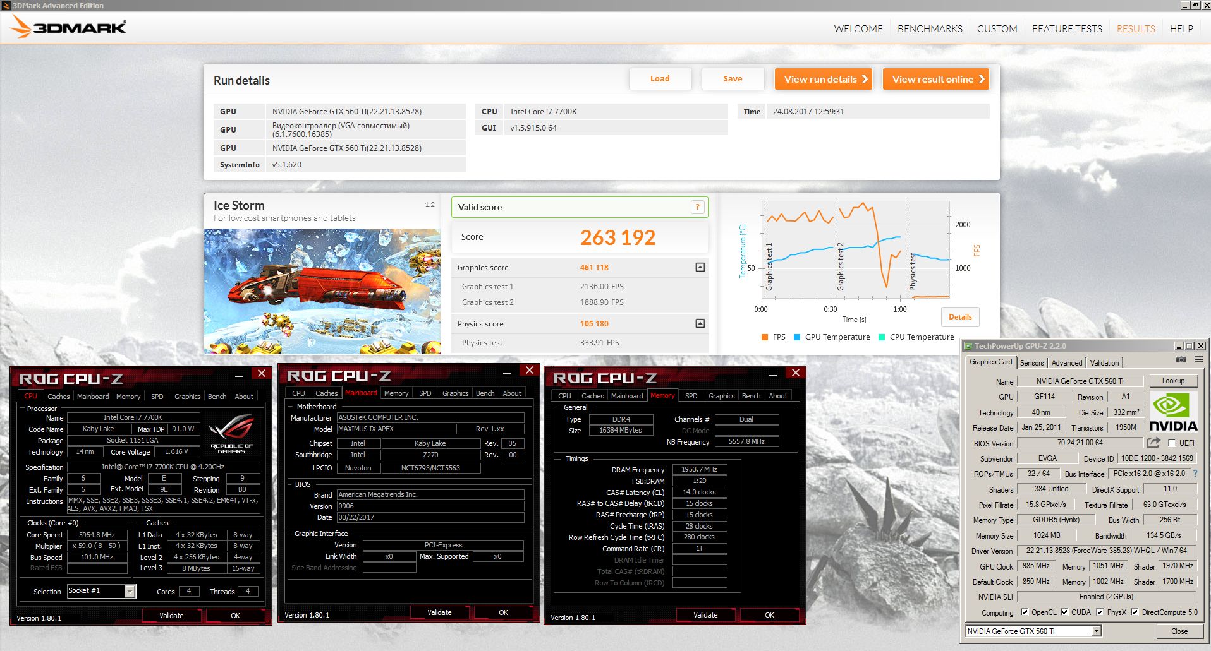Open HELP in 3DMark navigation

(1181, 28)
